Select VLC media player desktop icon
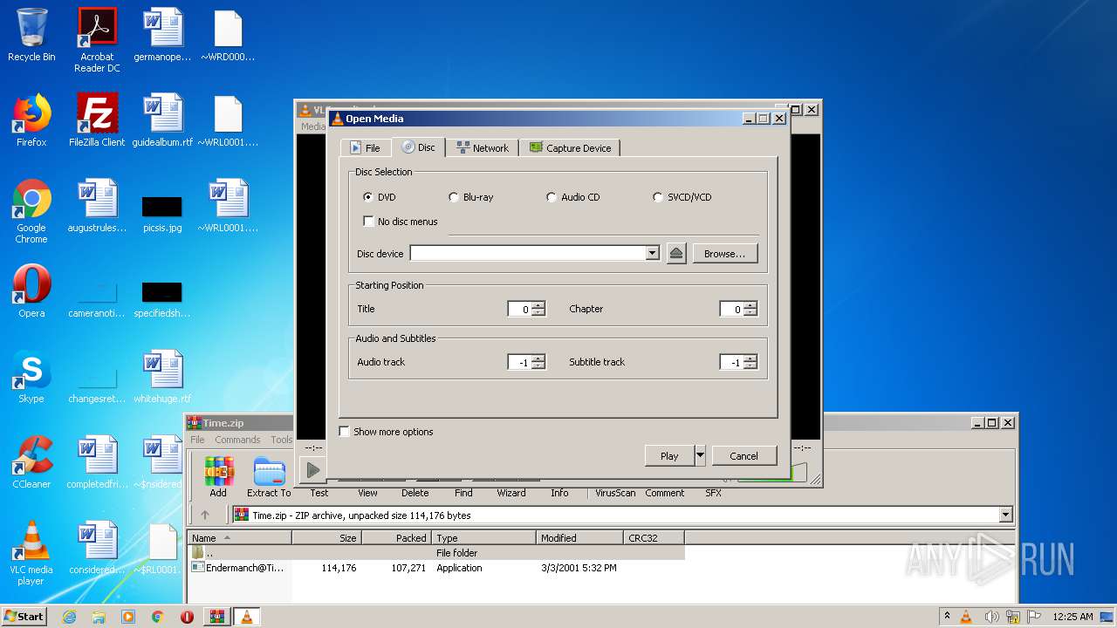The width and height of the screenshot is (1117, 628). click(31, 553)
